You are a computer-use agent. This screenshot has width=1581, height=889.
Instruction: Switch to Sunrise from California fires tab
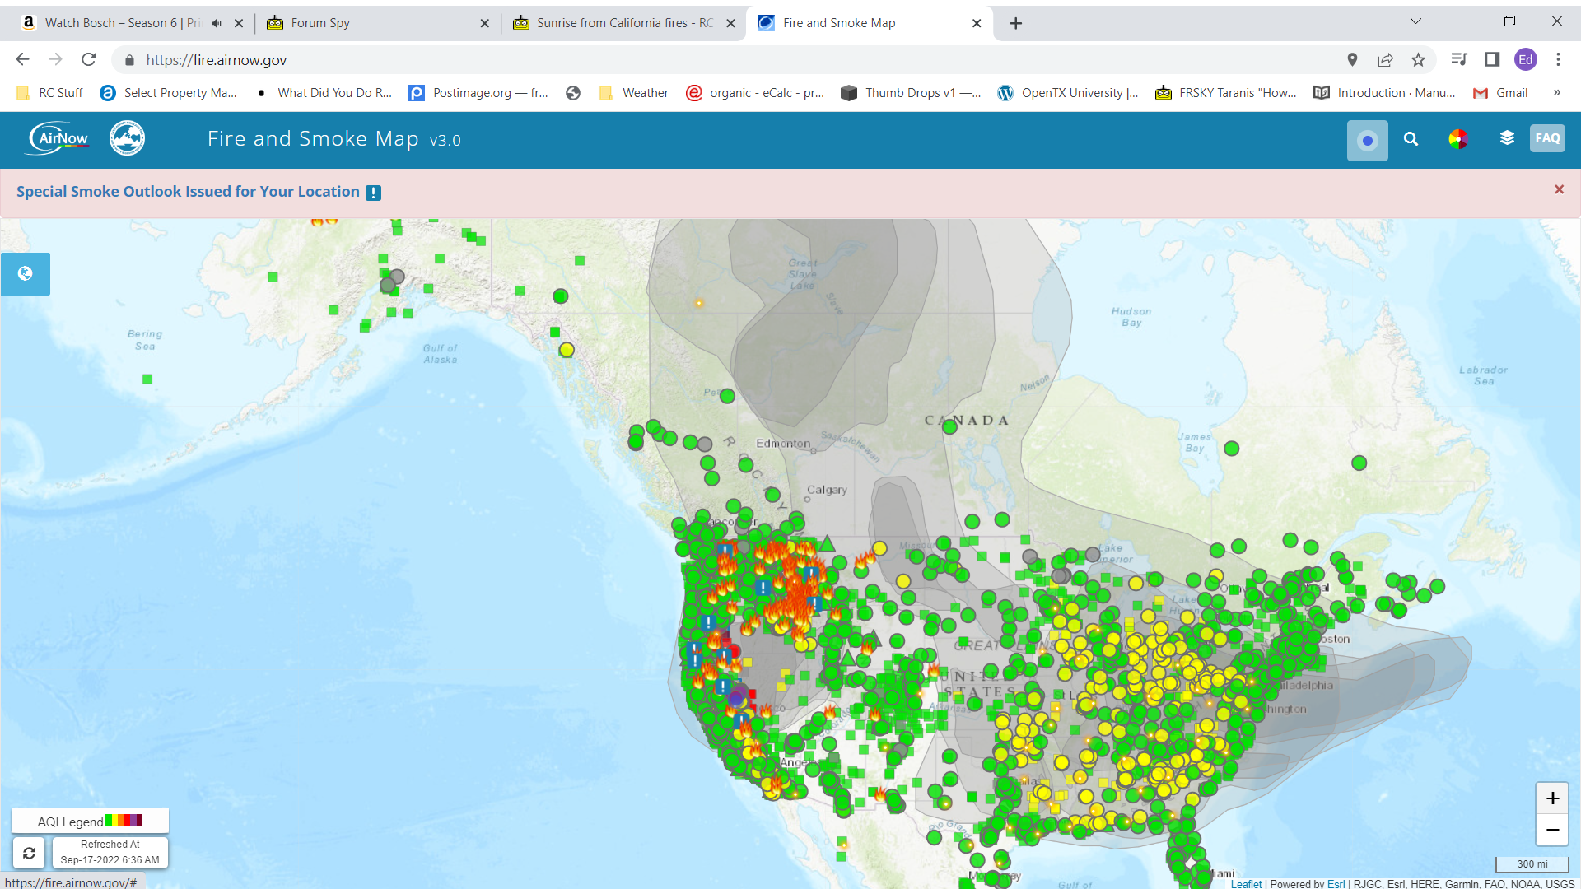(623, 23)
